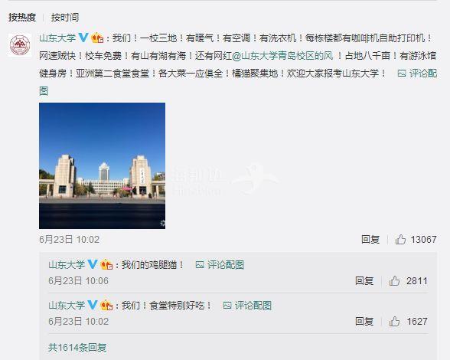Click verified V badge on 鸡腿猫 reply

pyautogui.click(x=93, y=264)
